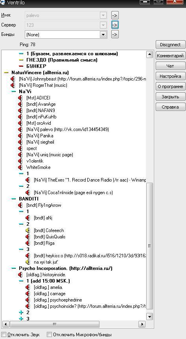Open Настройка settings button

(x=171, y=76)
